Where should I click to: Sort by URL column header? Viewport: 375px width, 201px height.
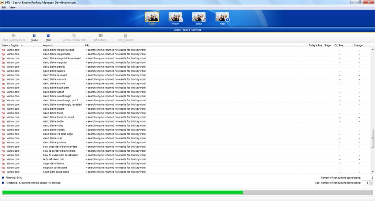(192, 45)
